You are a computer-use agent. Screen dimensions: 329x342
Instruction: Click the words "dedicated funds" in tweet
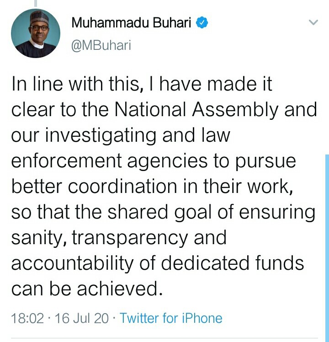click(x=233, y=262)
